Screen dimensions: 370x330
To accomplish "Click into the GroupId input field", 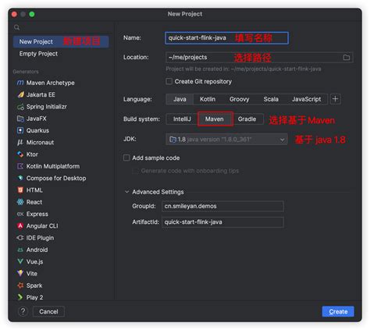I will click(222, 206).
